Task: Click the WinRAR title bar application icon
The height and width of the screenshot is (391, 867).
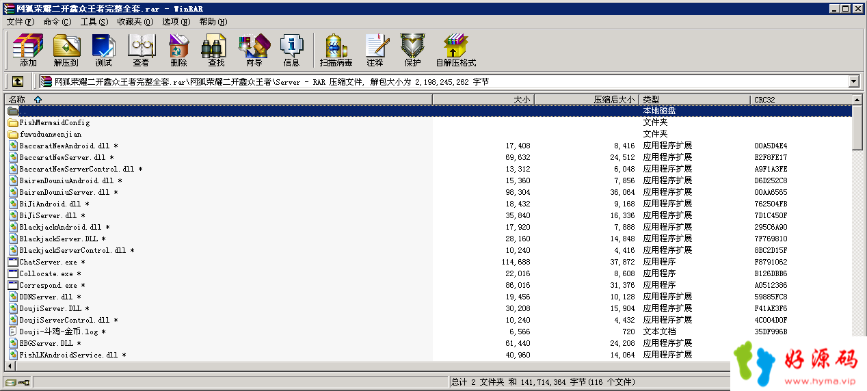Action: 8,8
